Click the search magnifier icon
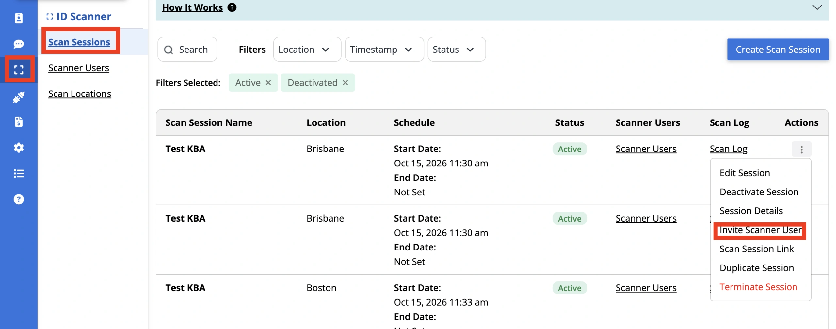 tap(169, 50)
